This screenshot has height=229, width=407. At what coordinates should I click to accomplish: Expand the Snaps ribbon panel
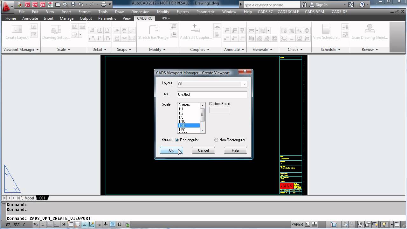pos(124,50)
